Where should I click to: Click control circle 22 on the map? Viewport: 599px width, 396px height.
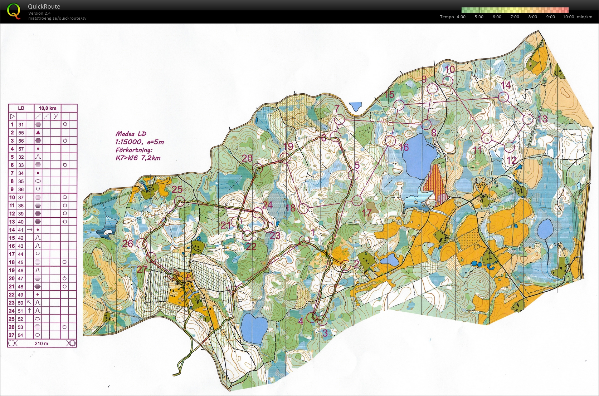pos(247,236)
